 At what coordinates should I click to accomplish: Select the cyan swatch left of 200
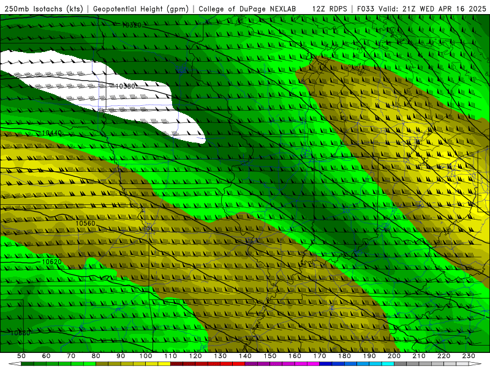tap(388, 364)
